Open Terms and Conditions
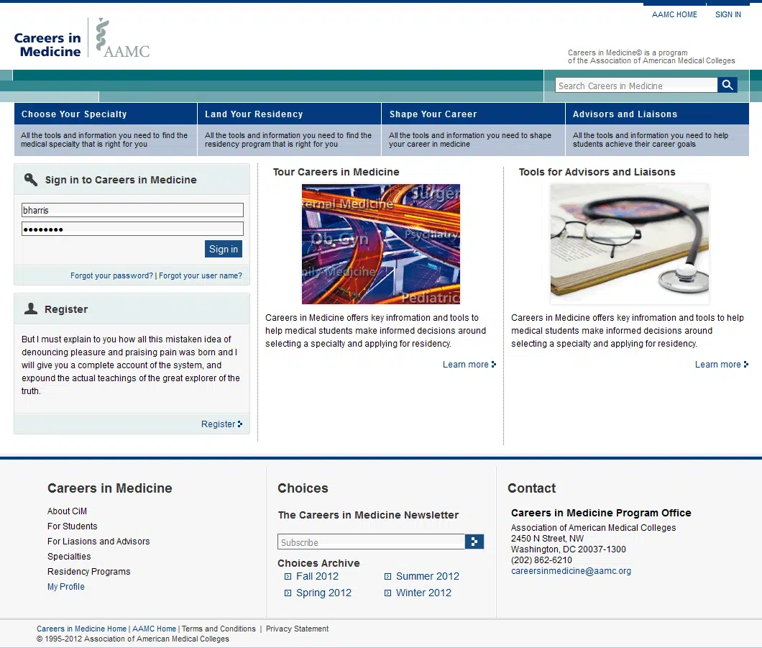This screenshot has height=648, width=762. pyautogui.click(x=219, y=629)
